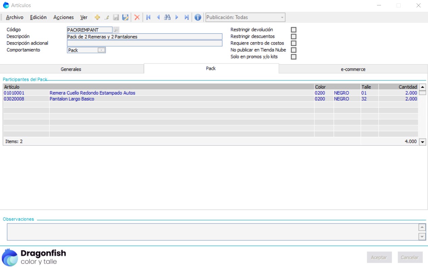Viewport: 428px width, 267px height.
Task: Go to the first record
Action: tap(148, 18)
